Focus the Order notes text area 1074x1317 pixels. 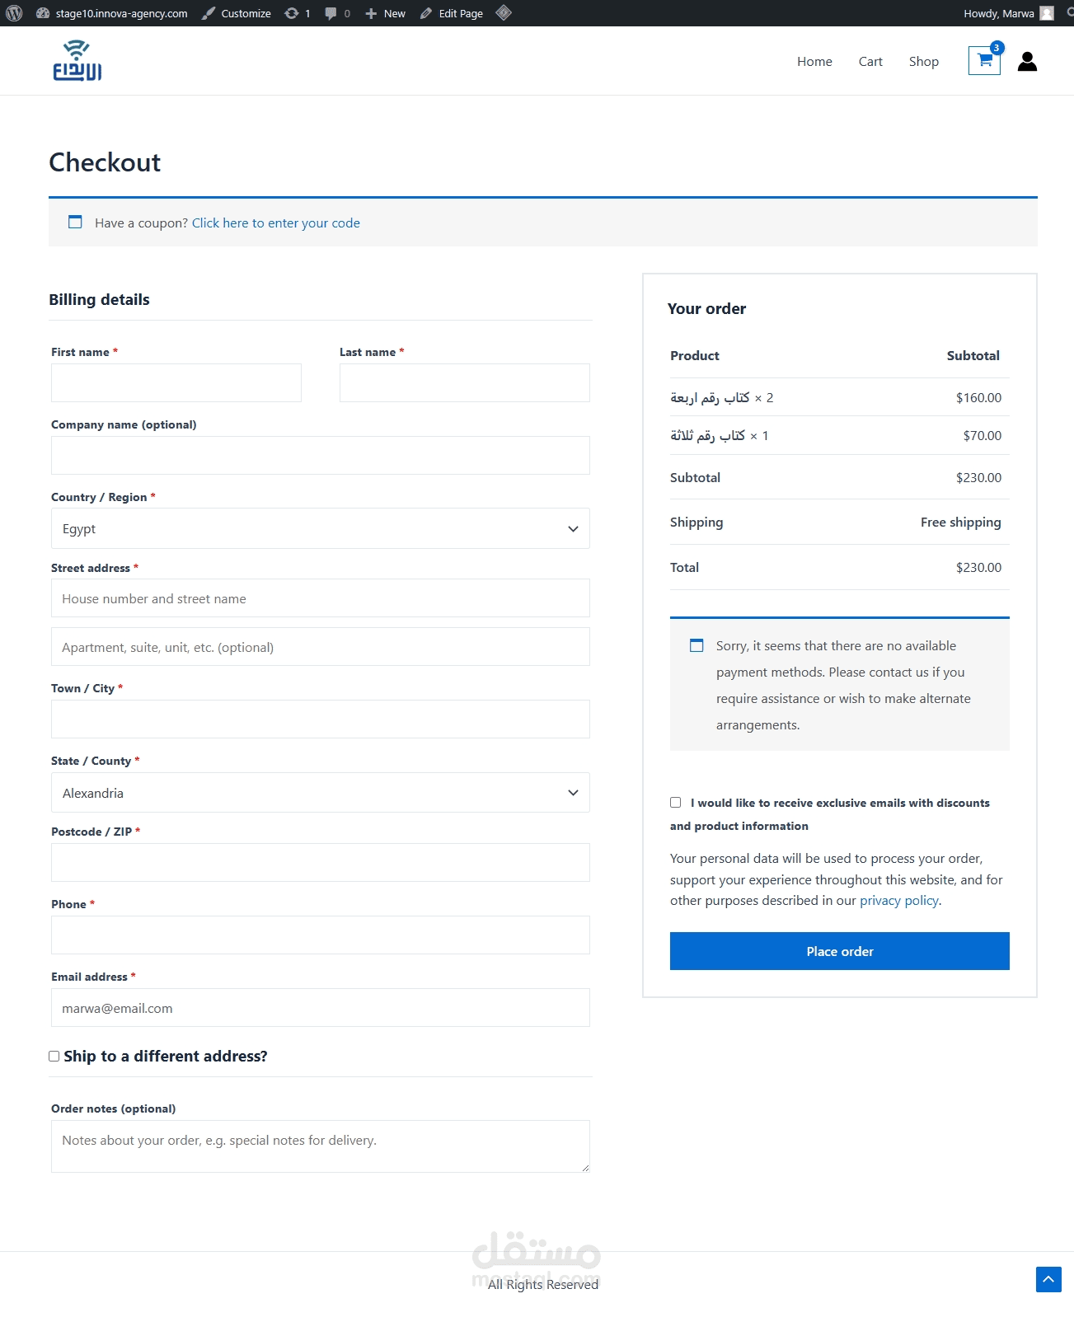tap(321, 1146)
